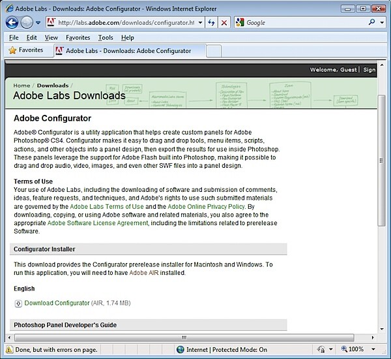
Task: Click the Downloads breadcrumb link
Action: tap(53, 86)
